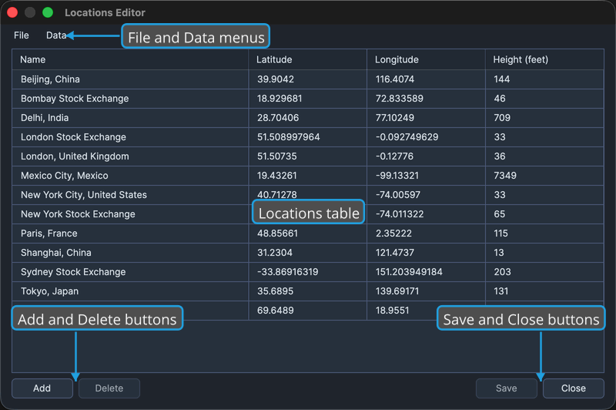Screen dimensions: 616x410
Task: Click latitude value 31.2304
Action: pos(275,253)
